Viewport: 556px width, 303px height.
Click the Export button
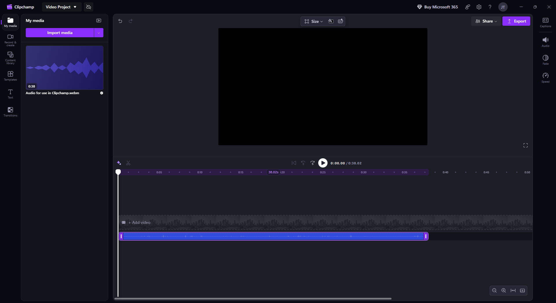pos(516,21)
